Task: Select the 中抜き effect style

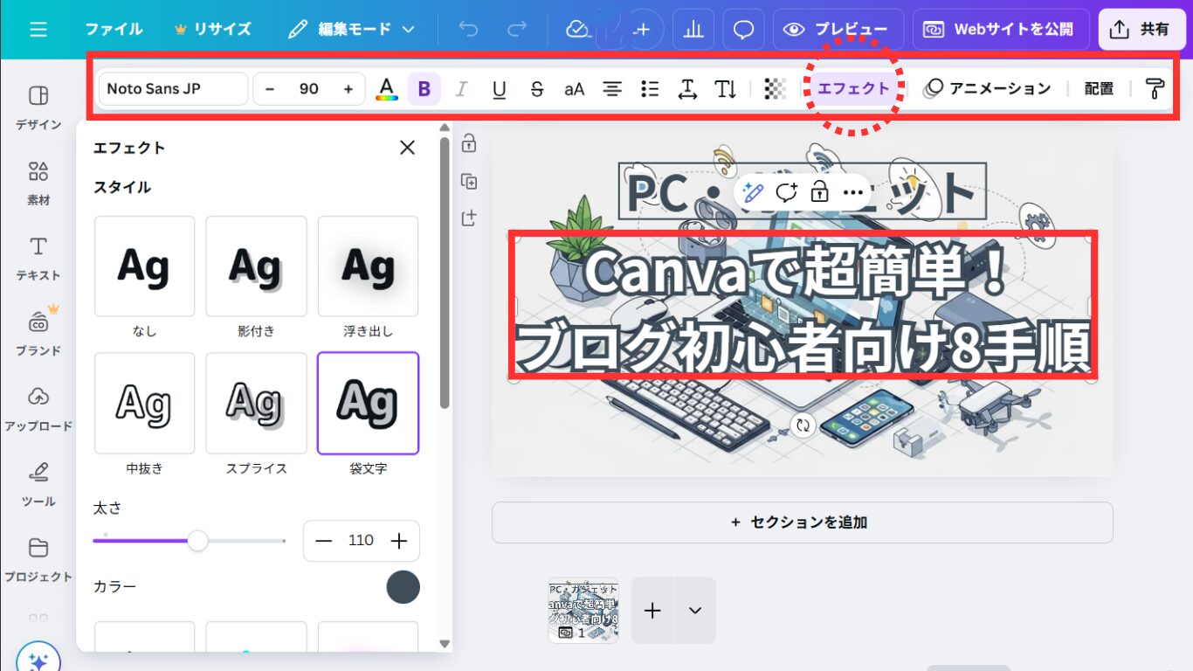Action: point(144,403)
